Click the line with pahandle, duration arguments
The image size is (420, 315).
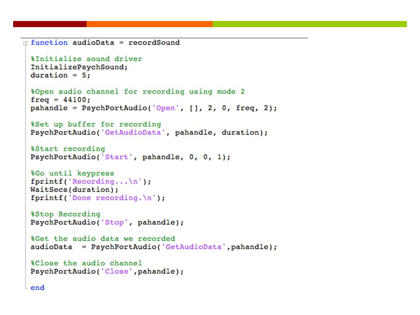(x=149, y=132)
